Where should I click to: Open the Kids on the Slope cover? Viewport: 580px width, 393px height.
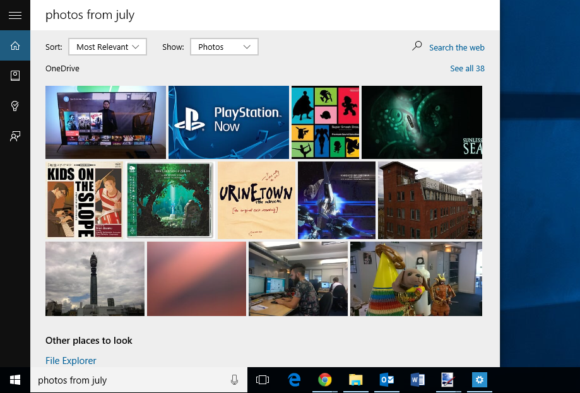(x=85, y=200)
